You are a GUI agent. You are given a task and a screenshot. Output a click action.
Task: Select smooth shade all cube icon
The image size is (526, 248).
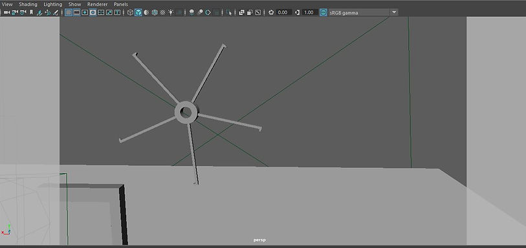(138, 12)
